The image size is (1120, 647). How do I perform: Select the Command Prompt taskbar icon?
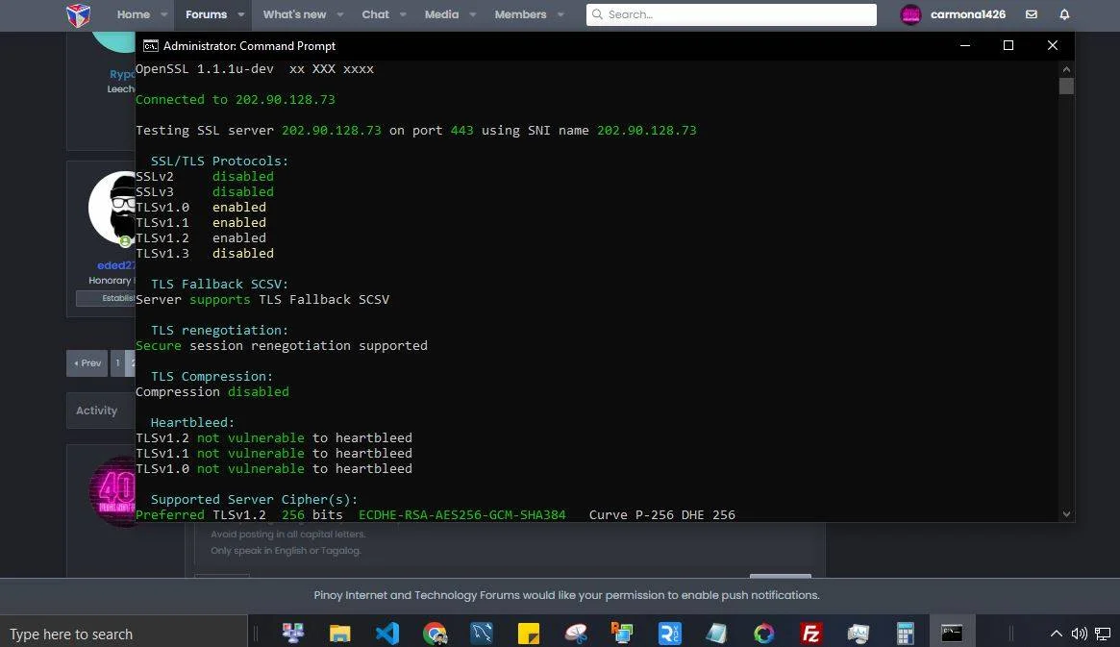point(952,633)
